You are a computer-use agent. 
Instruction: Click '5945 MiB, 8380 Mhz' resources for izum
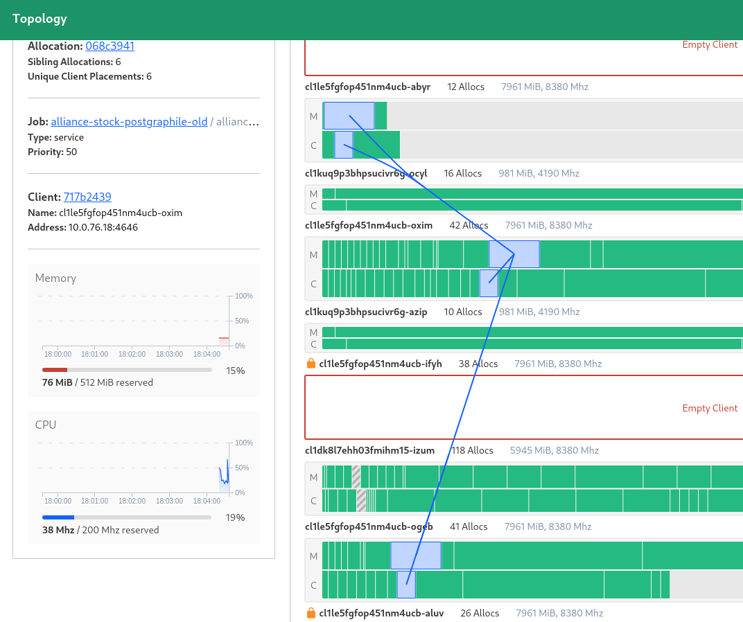[554, 450]
